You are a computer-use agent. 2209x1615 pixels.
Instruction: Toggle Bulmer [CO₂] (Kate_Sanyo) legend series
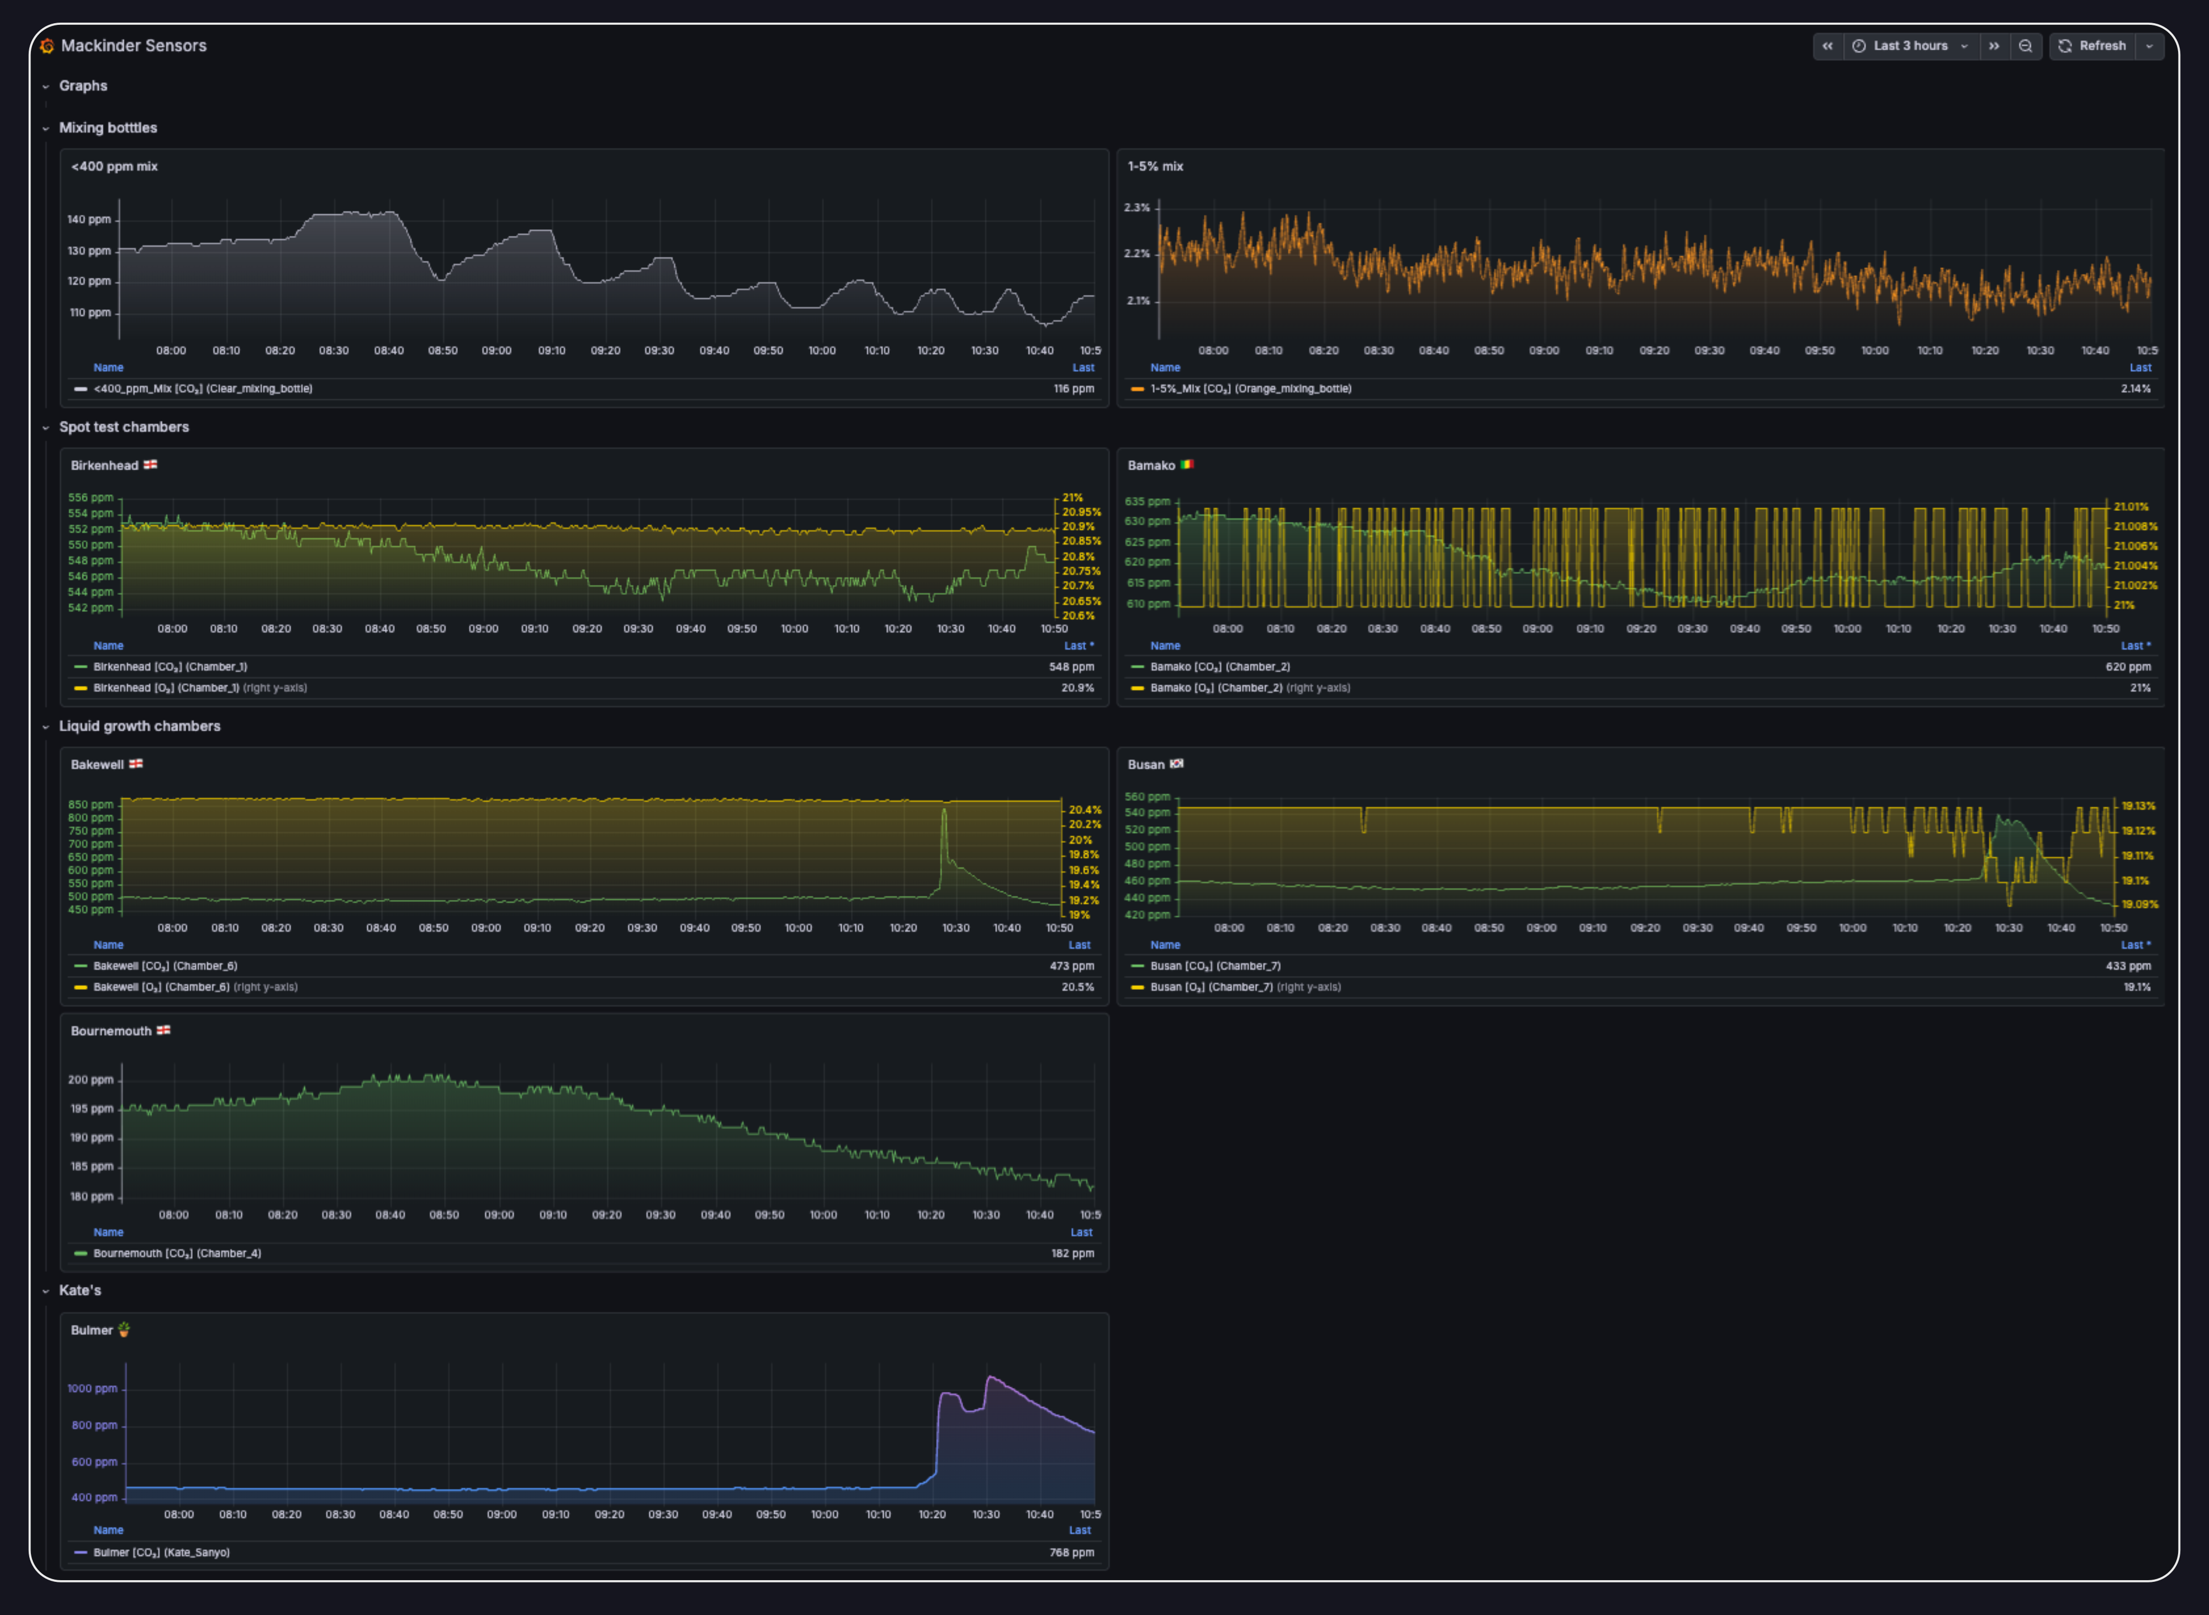point(161,1553)
